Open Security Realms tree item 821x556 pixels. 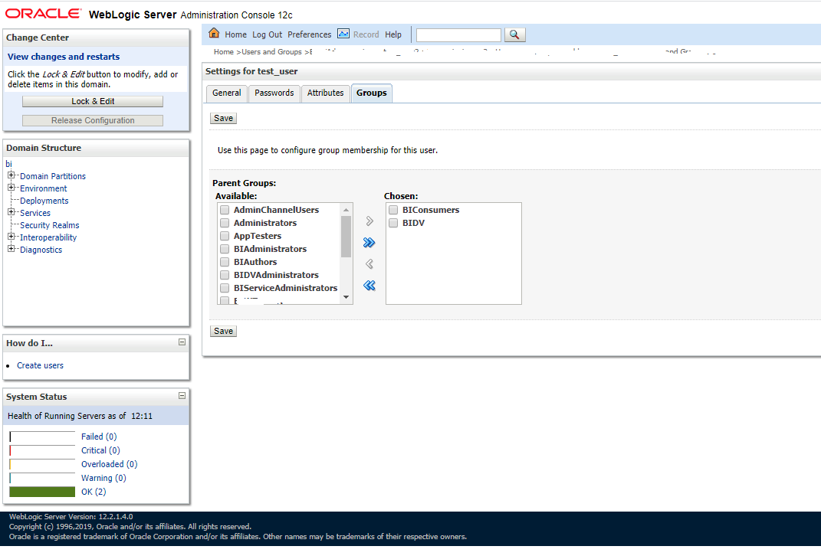tap(50, 225)
